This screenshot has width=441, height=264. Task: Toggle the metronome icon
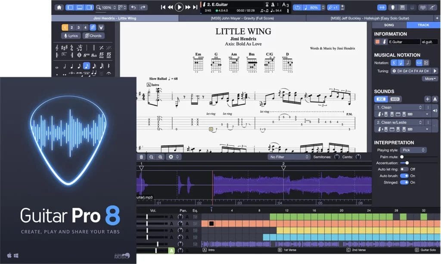[273, 4]
